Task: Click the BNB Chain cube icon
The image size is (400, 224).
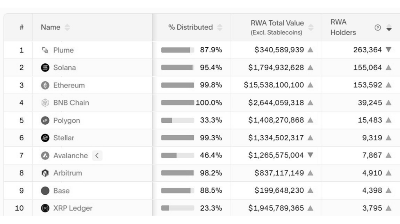Action: coord(45,103)
